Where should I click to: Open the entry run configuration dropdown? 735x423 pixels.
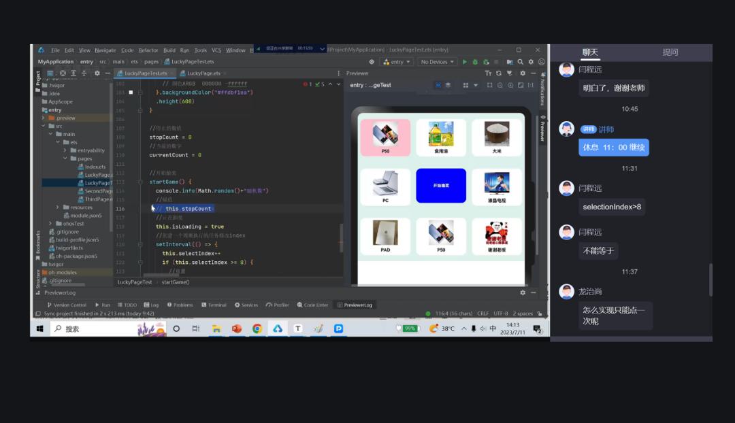(397, 62)
